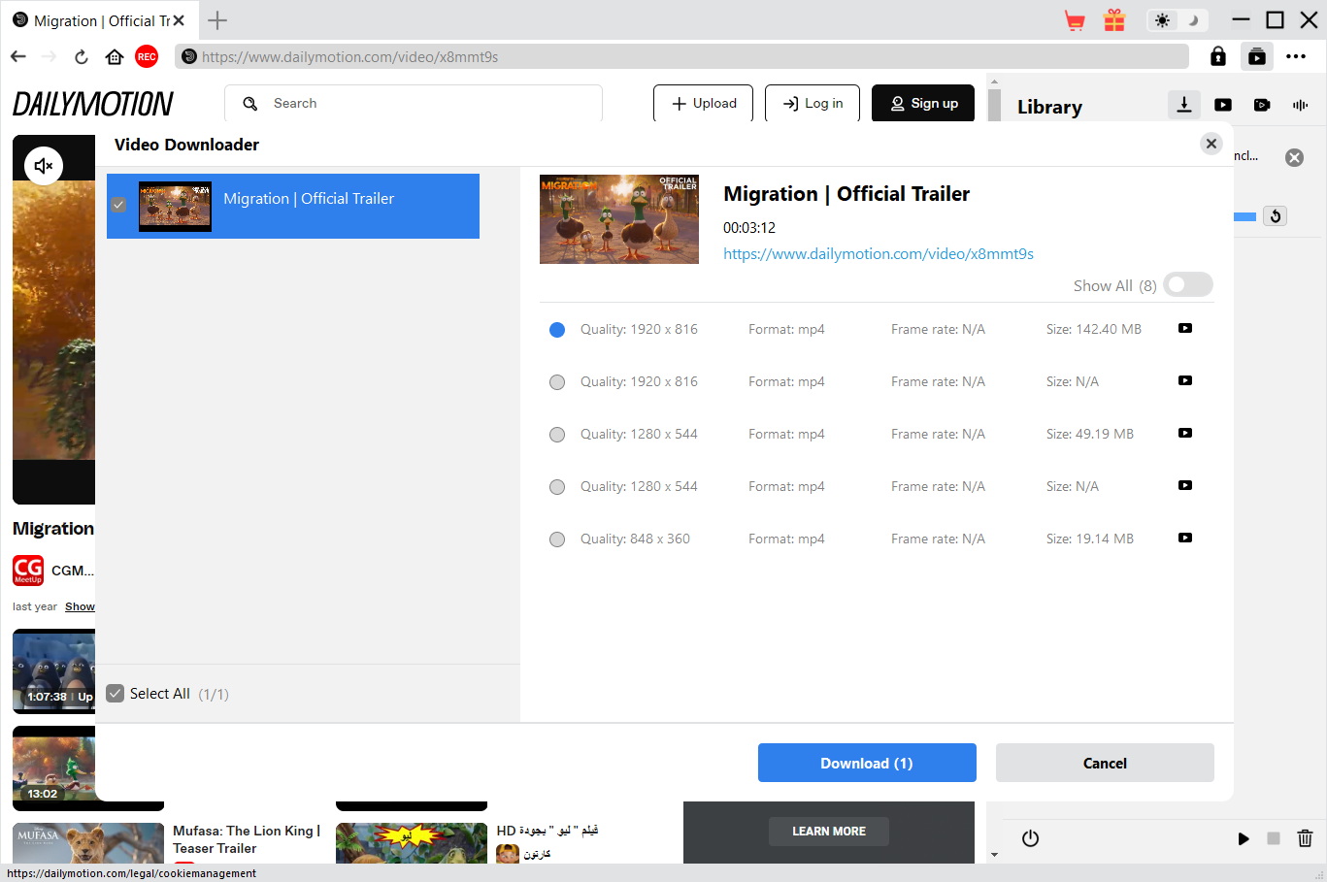The image size is (1327, 882).
Task: Cancel the video download dialog
Action: click(1105, 763)
